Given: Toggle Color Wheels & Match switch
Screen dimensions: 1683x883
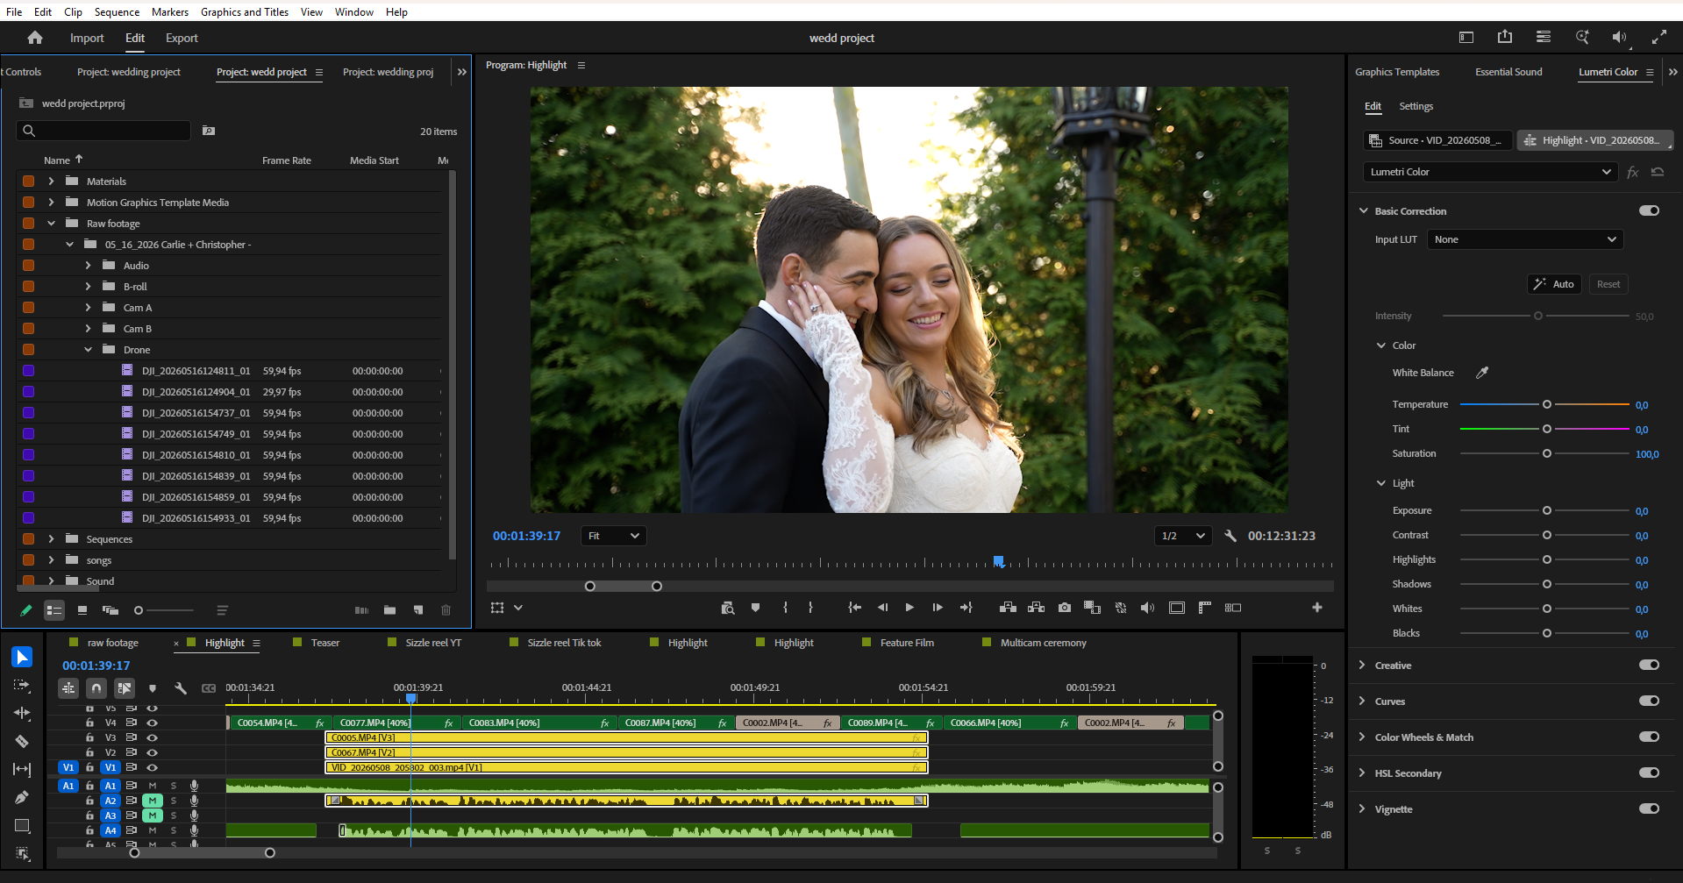Looking at the screenshot, I should pyautogui.click(x=1649, y=737).
